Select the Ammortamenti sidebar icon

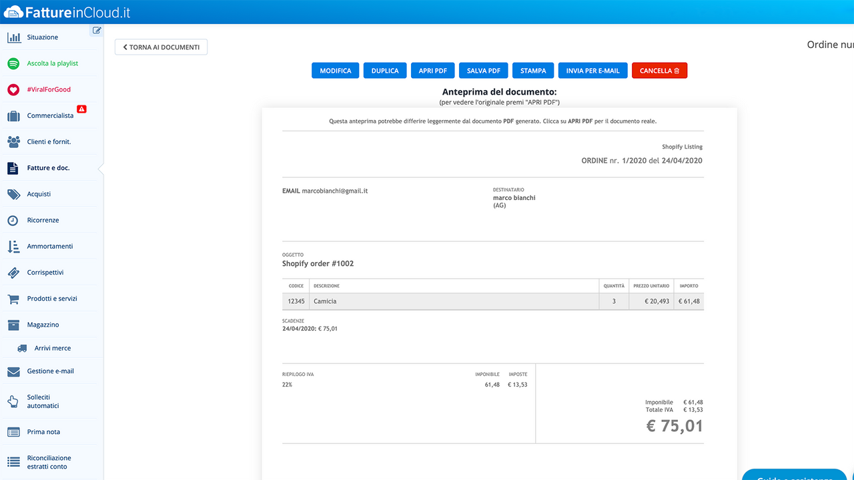point(14,245)
